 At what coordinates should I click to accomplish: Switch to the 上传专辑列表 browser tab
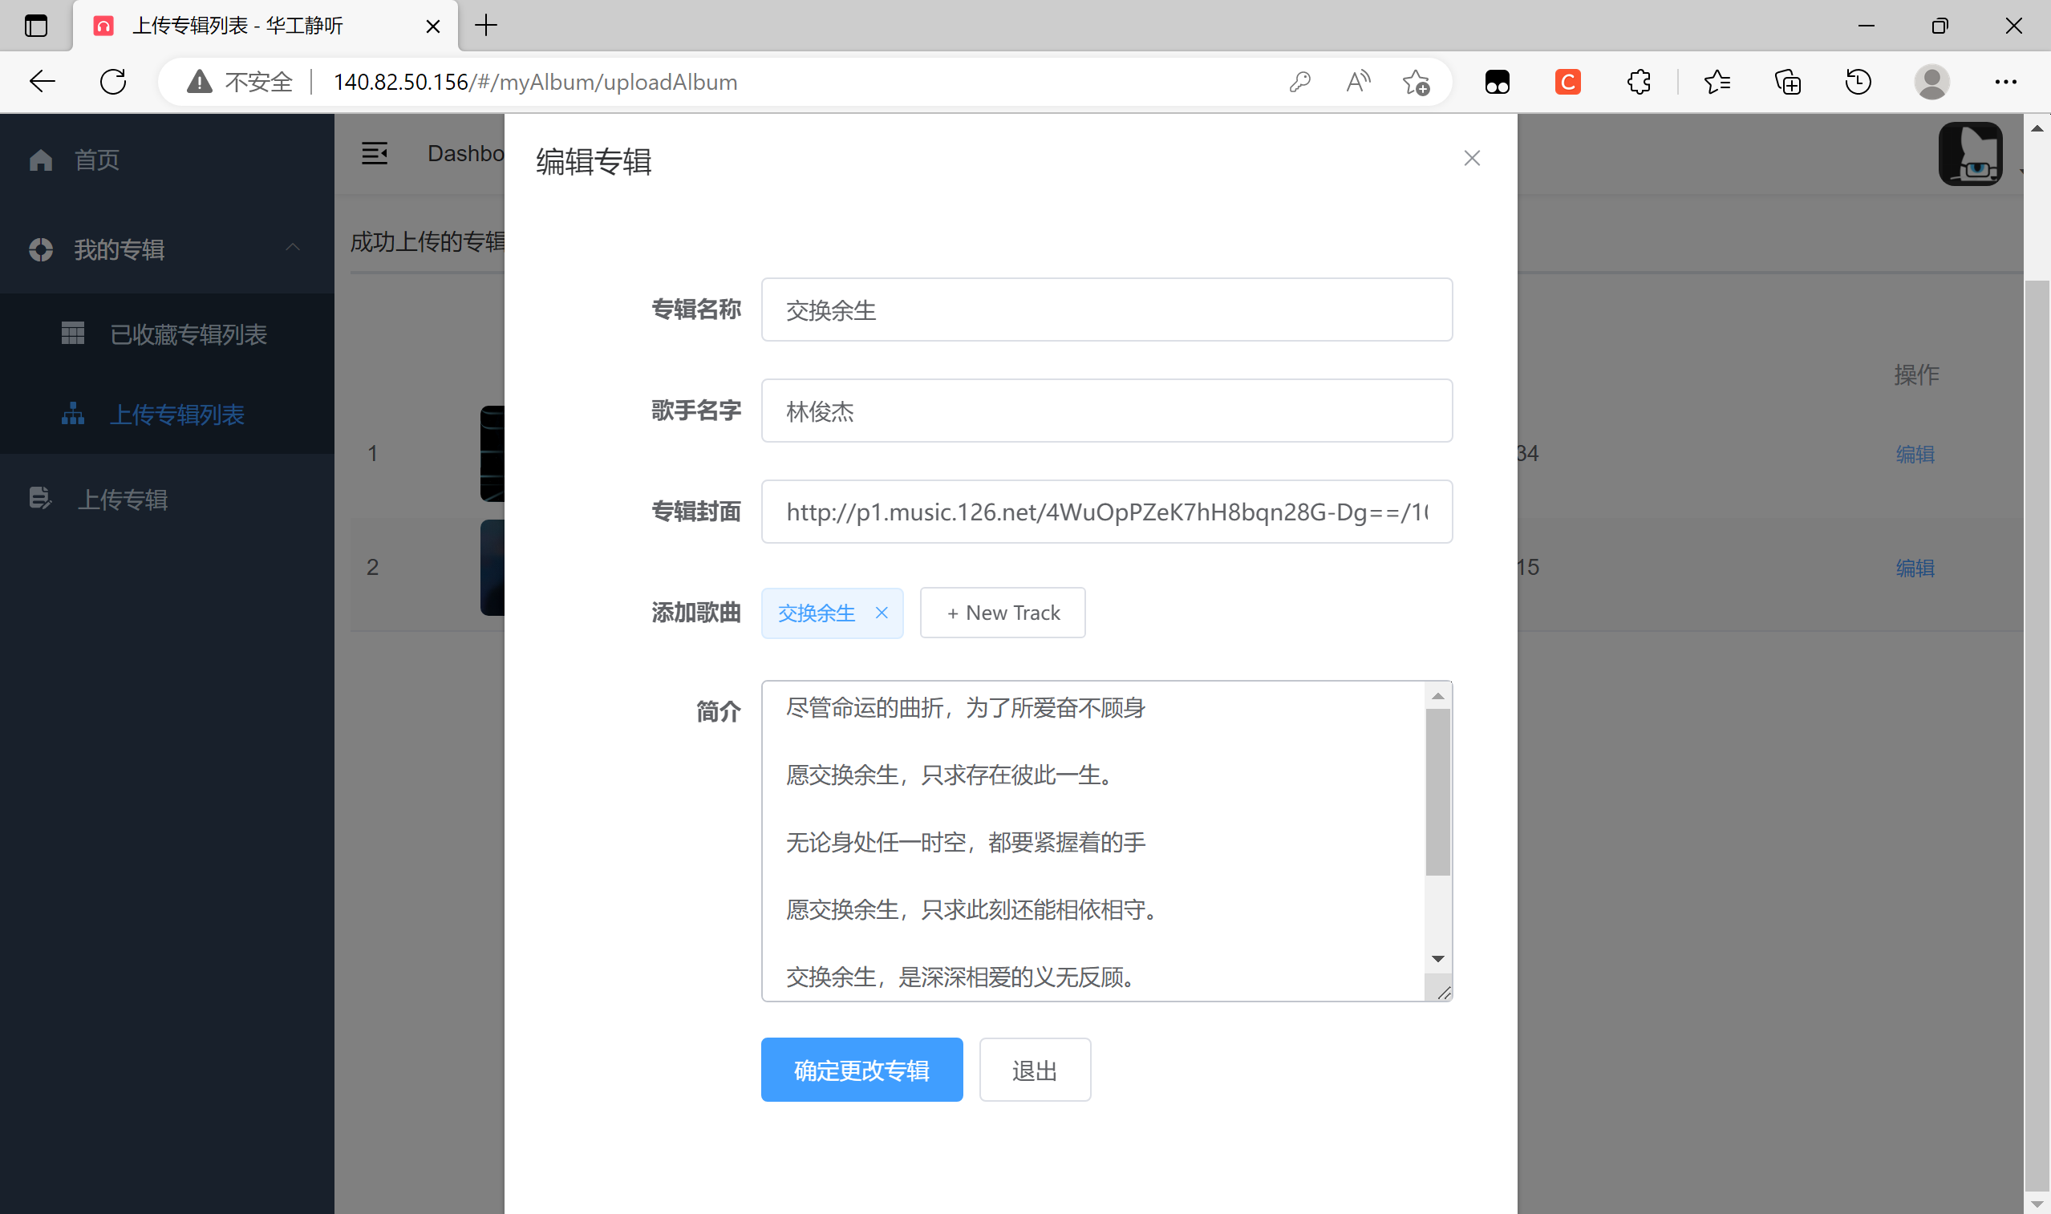click(x=237, y=26)
